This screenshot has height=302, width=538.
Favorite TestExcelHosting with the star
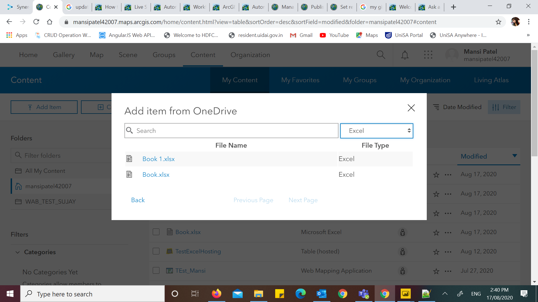coord(436,252)
